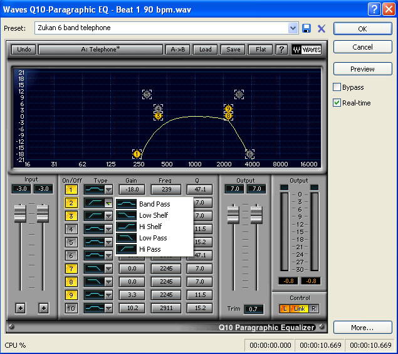Delete preset using the blue X icon
The height and width of the screenshot is (354, 398).
tap(322, 28)
